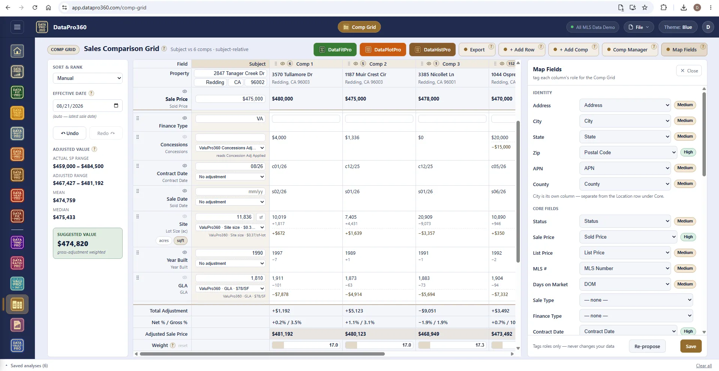Toggle visibility of Concessions row
Image resolution: width=719 pixels, height=371 pixels.
185,137
